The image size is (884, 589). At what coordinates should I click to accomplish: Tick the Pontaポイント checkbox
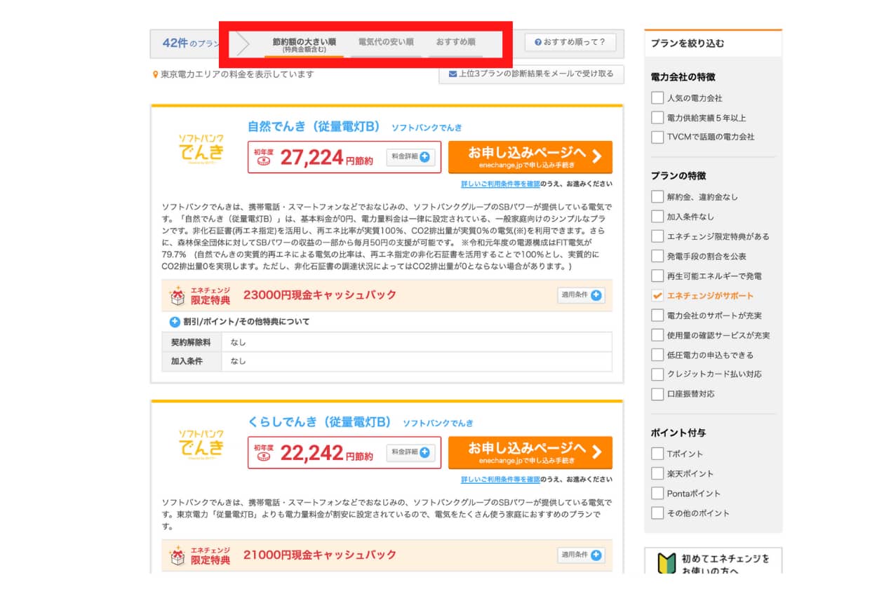657,493
